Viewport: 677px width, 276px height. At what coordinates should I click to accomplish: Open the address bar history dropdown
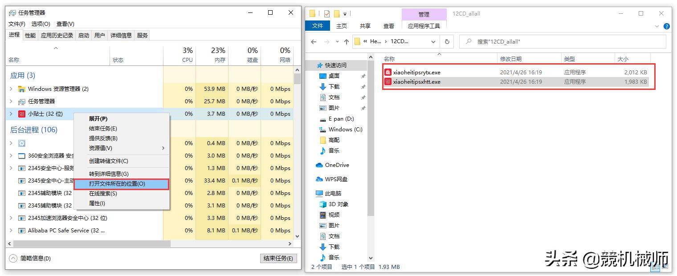433,42
